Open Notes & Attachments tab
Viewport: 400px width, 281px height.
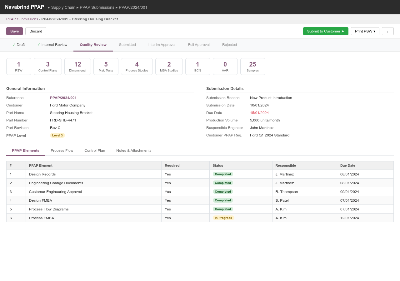click(x=134, y=150)
